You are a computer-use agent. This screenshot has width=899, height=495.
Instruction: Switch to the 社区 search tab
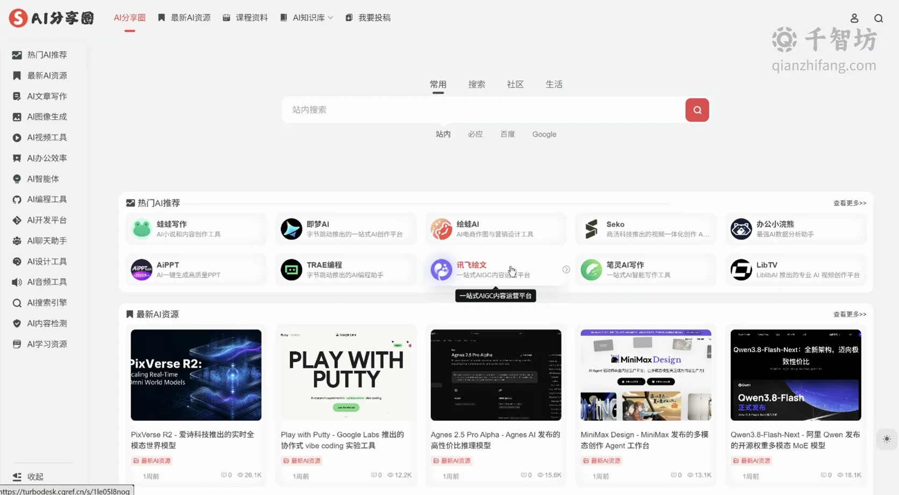pos(515,84)
